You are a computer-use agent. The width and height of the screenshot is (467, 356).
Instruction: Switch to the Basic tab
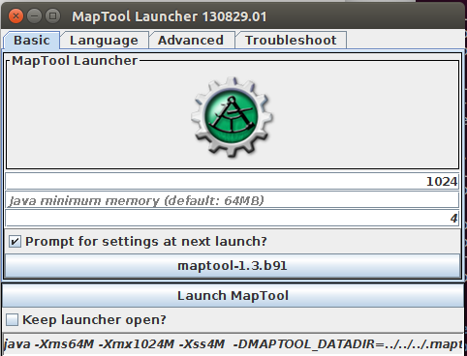click(32, 41)
